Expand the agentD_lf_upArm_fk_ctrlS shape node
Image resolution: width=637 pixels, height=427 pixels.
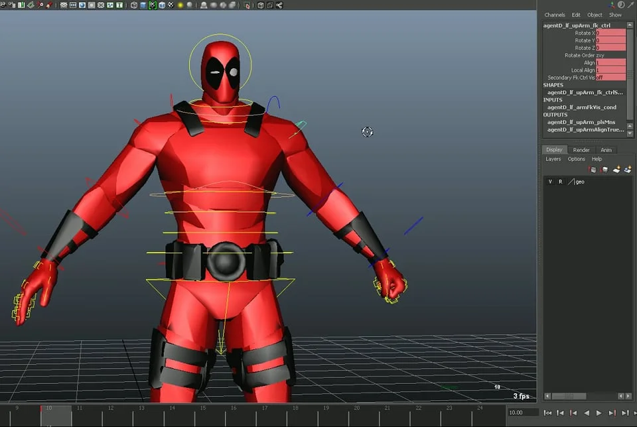585,92
